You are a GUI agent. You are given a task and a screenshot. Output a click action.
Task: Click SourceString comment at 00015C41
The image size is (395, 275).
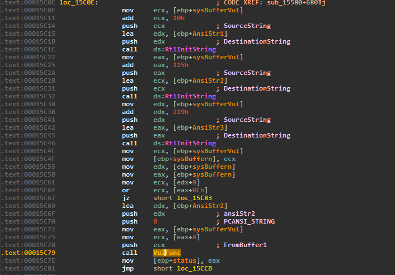[x=247, y=120]
